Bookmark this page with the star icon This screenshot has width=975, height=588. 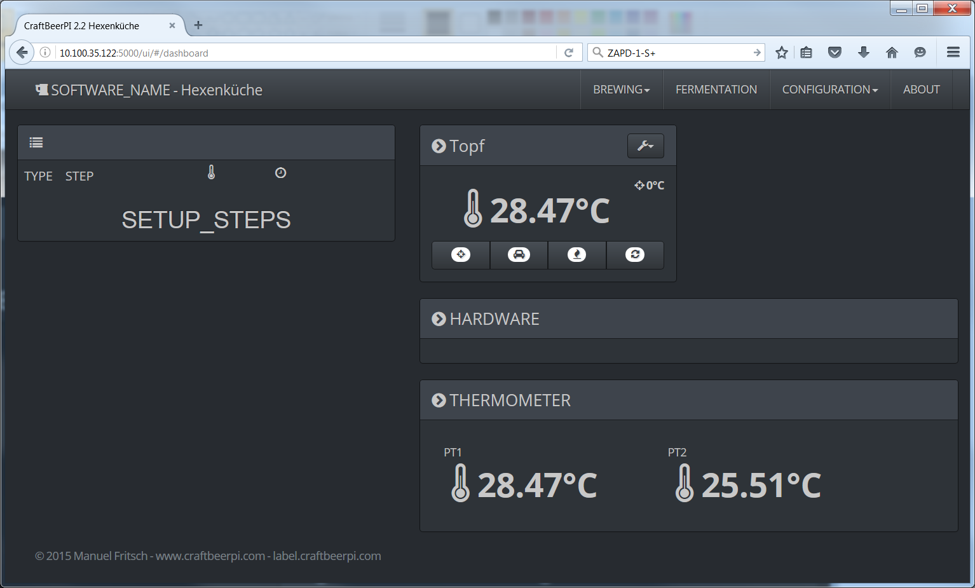pyautogui.click(x=782, y=53)
